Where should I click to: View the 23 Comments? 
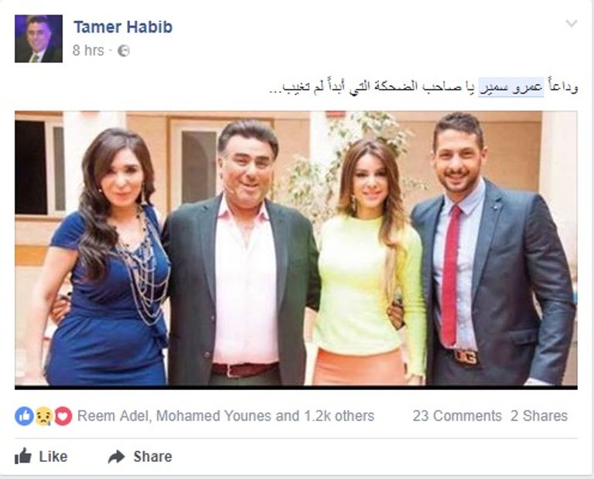(457, 416)
